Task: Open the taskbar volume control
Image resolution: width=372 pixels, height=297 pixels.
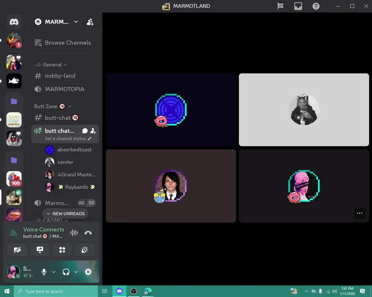Action: coord(334,291)
